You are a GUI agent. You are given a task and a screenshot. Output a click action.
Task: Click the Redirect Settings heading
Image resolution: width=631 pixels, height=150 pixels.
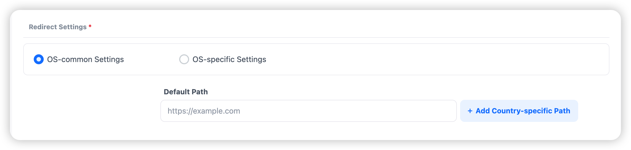[58, 27]
